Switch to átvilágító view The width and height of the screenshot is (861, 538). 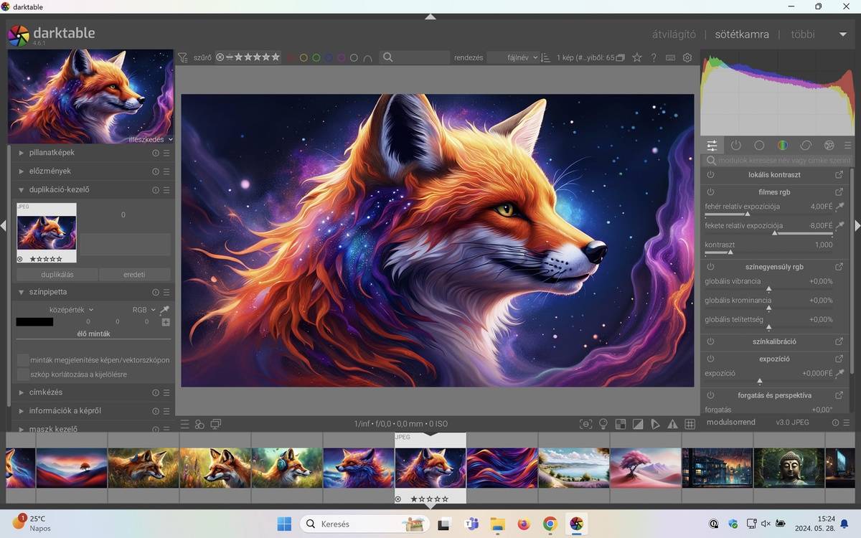(674, 34)
